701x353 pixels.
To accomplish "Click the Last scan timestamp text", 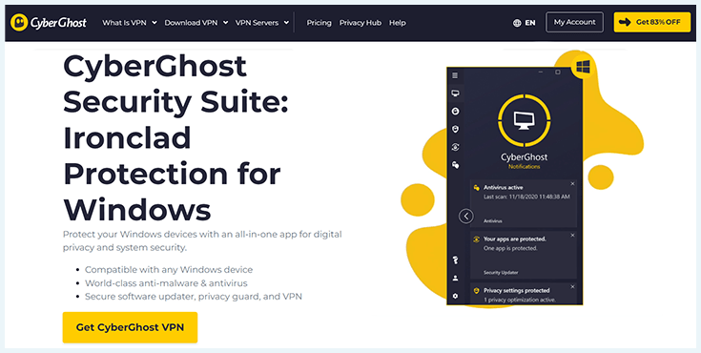I will [x=526, y=197].
